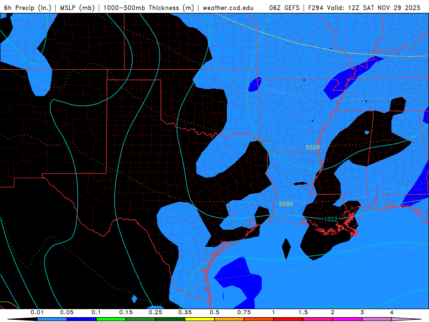Click the dark blue 0.05 legend swatch
Viewport: 429px width, 322px height.
pyautogui.click(x=82, y=319)
